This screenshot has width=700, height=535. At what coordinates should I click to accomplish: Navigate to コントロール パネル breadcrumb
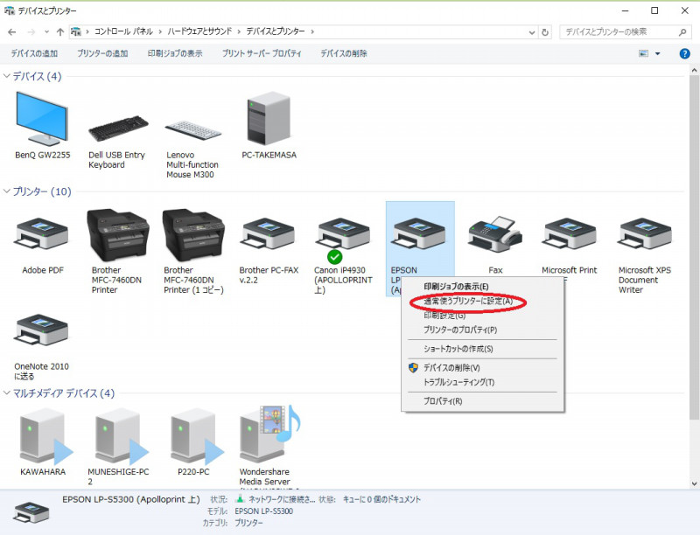coord(123,31)
